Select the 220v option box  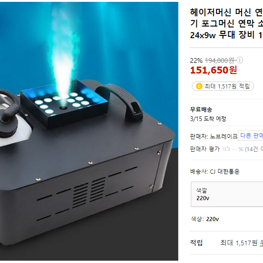coord(227,194)
